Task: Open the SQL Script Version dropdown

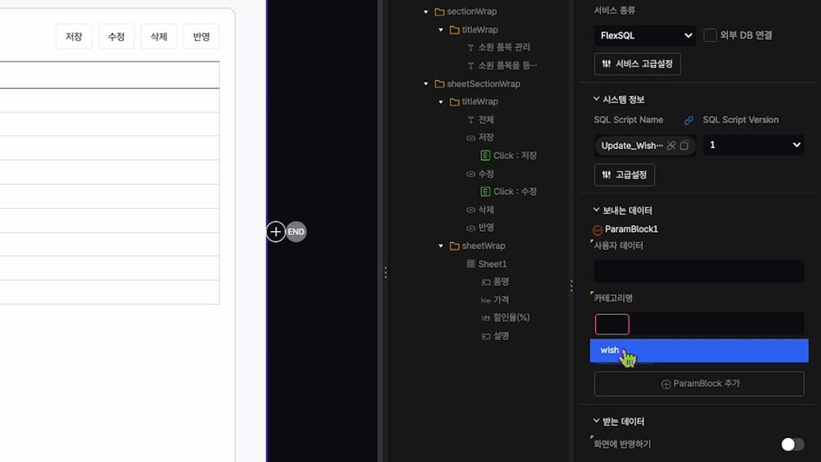Action: pyautogui.click(x=753, y=145)
